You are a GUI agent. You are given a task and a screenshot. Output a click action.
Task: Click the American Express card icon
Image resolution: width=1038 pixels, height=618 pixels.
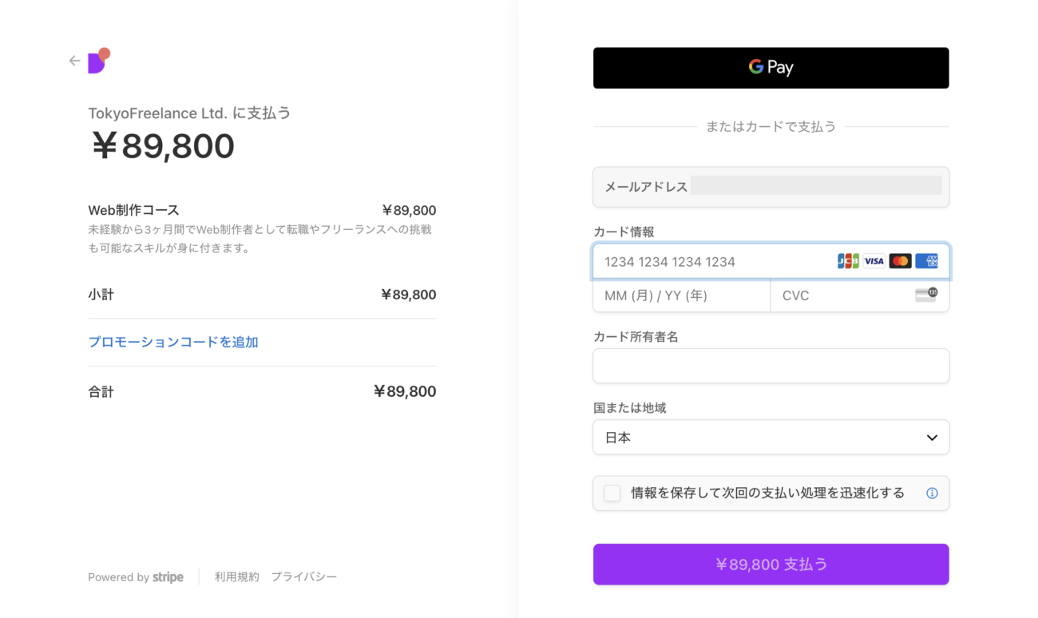[x=926, y=261]
